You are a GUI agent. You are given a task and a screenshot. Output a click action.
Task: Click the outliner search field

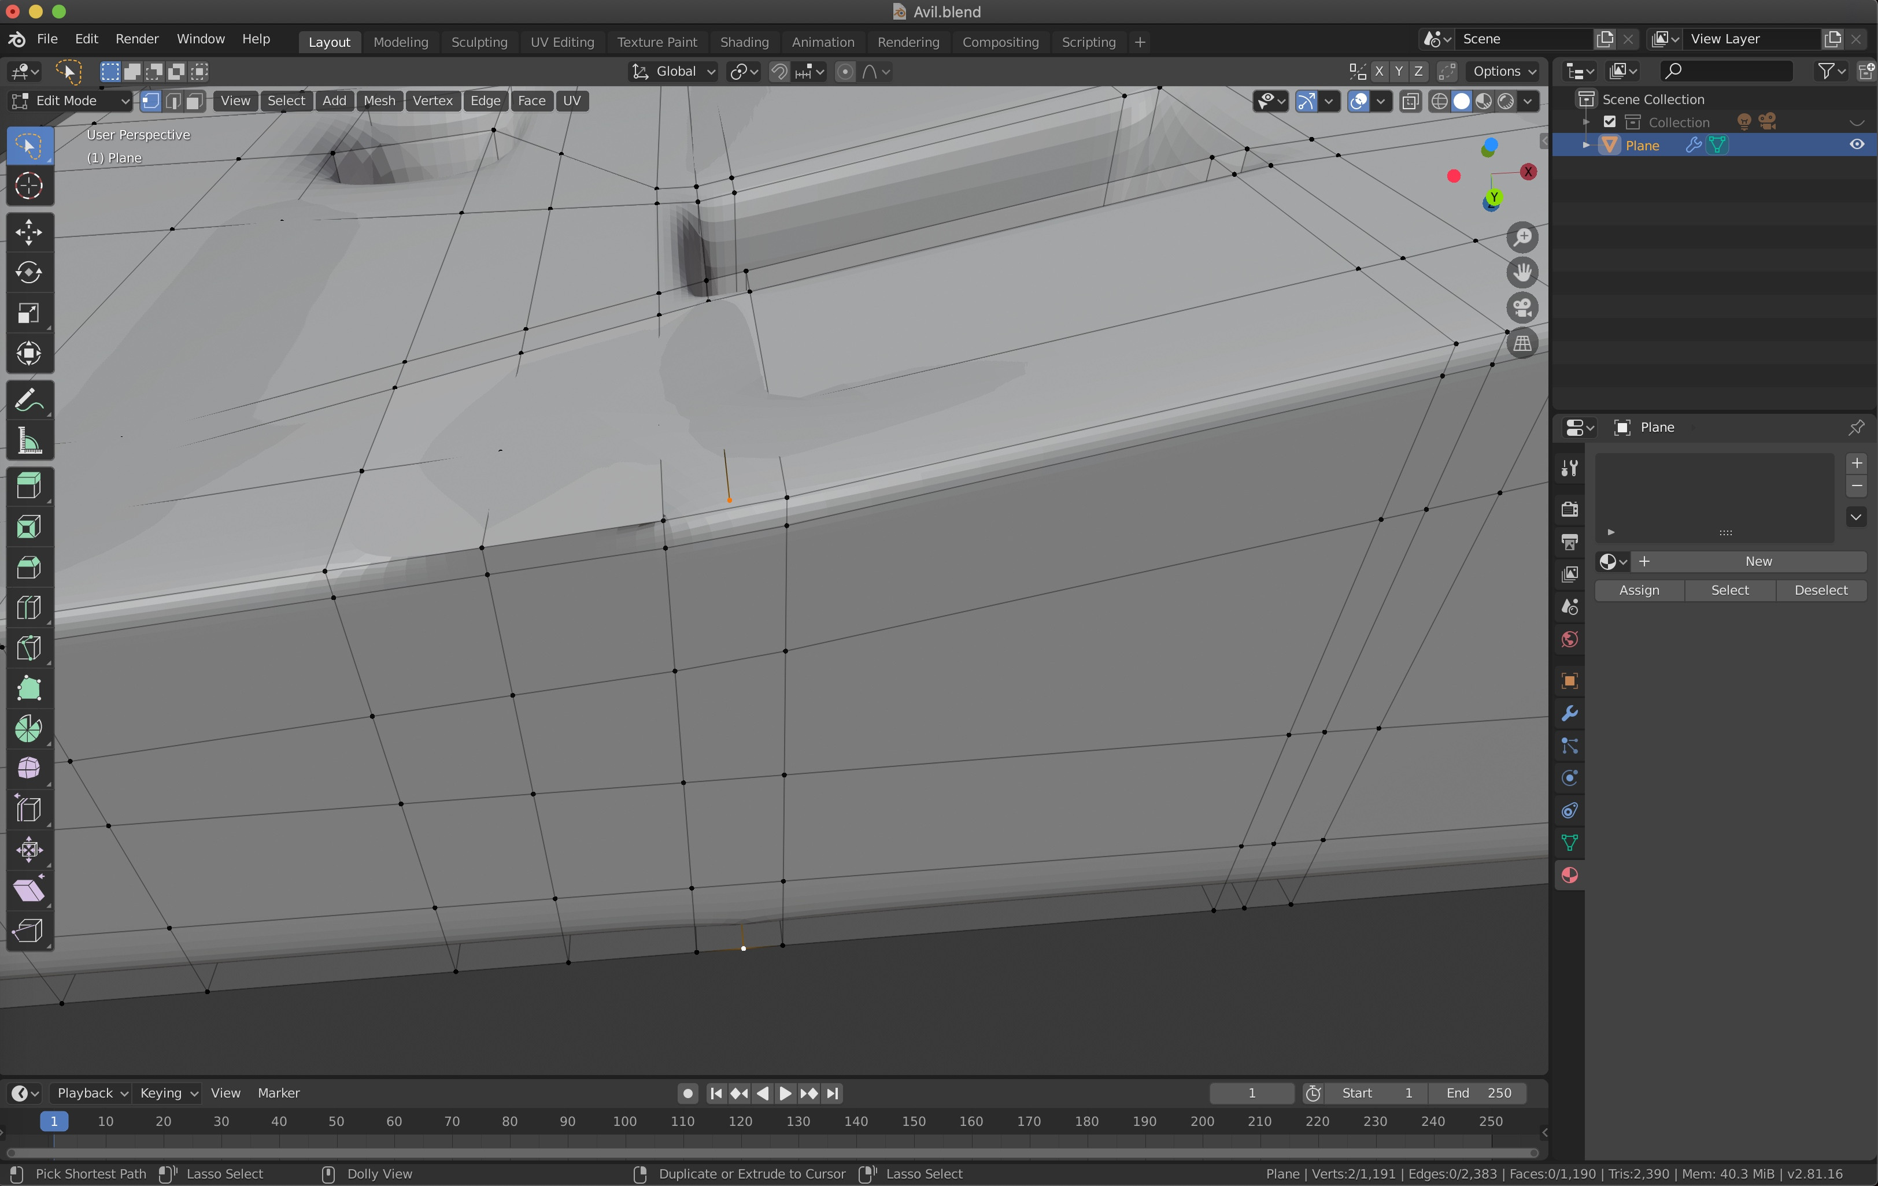tap(1725, 72)
